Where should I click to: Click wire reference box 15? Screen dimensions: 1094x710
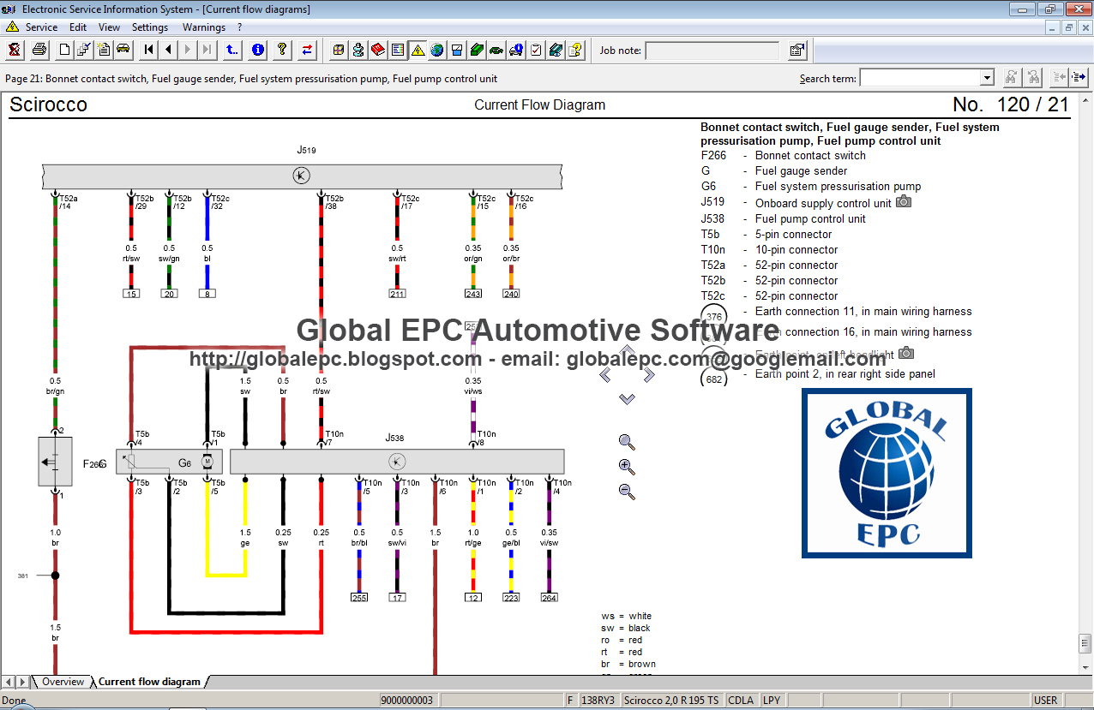pos(131,294)
